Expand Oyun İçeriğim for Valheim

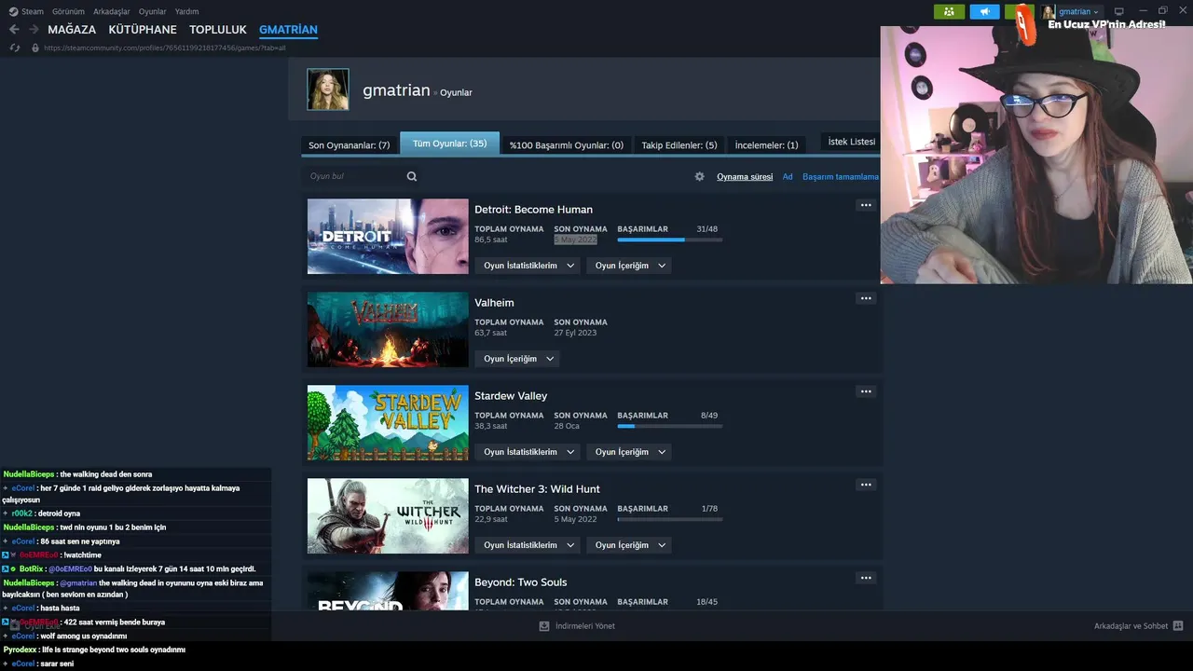coord(517,359)
